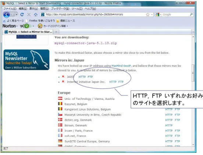Select Borsen Denmark HTTP mirror
The image size is (203, 155).
point(169,126)
